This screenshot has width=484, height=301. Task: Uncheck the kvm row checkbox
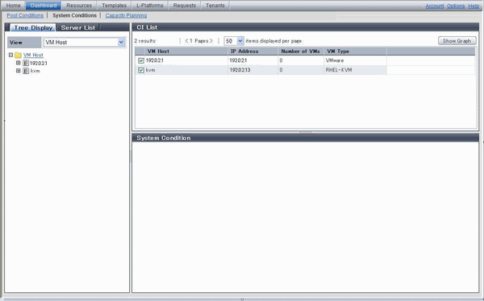point(141,70)
